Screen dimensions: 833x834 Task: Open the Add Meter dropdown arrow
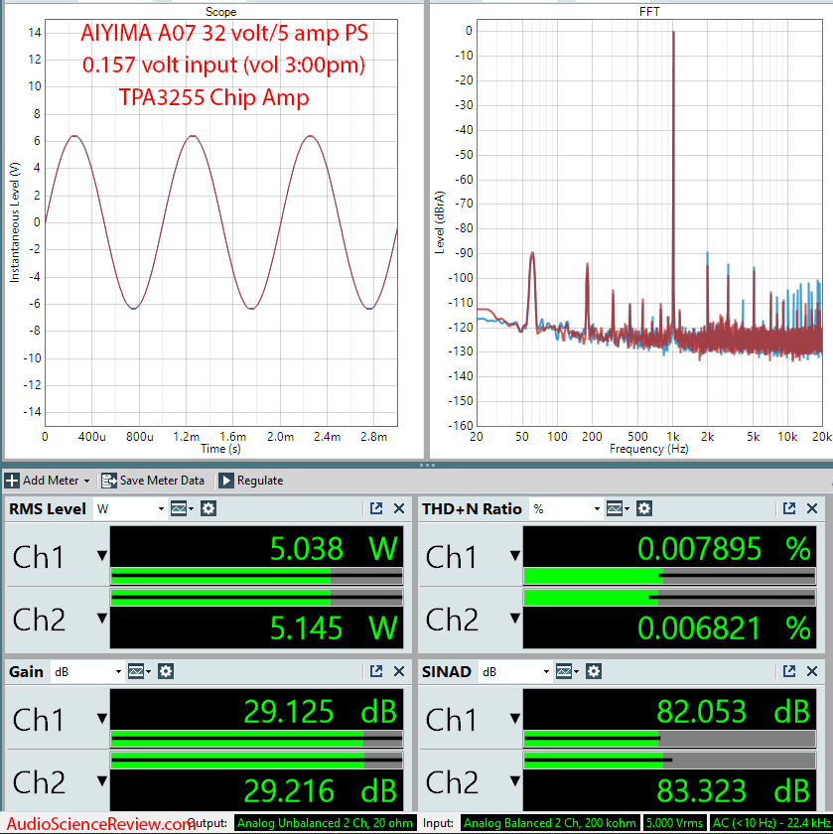tap(86, 481)
